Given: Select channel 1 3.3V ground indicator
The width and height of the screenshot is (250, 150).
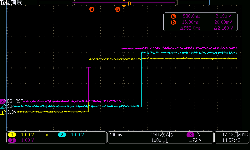Looking at the screenshot, I should point(3,112).
